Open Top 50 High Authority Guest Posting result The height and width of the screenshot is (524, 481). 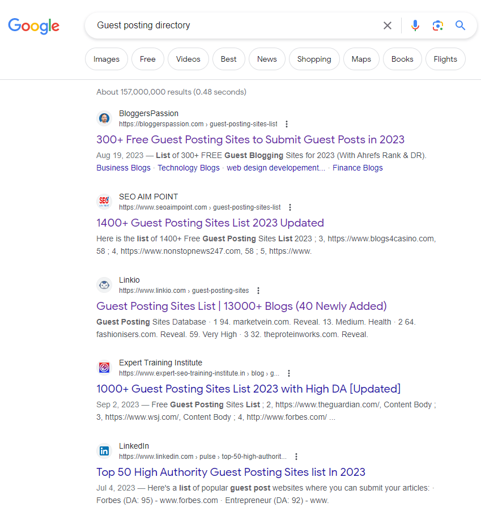231,472
